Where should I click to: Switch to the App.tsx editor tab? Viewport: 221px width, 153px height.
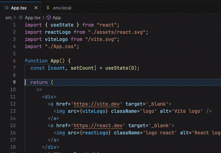(x=19, y=8)
